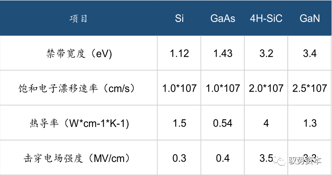Select the 4H-SiC bandgap value 3.2
Viewport: 332px width, 175px height.
point(266,53)
